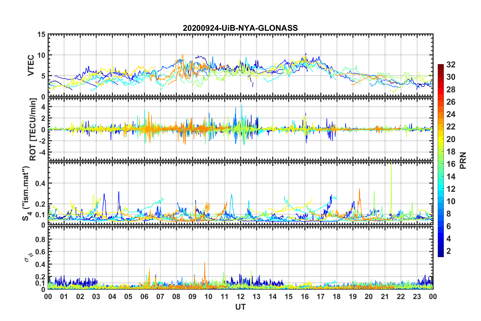
Task: Click the colorbar tick value 14
Action: tap(451, 177)
